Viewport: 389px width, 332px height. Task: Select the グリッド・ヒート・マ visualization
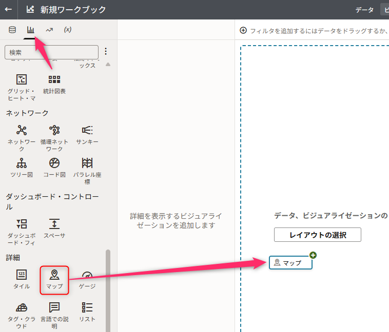click(x=22, y=88)
